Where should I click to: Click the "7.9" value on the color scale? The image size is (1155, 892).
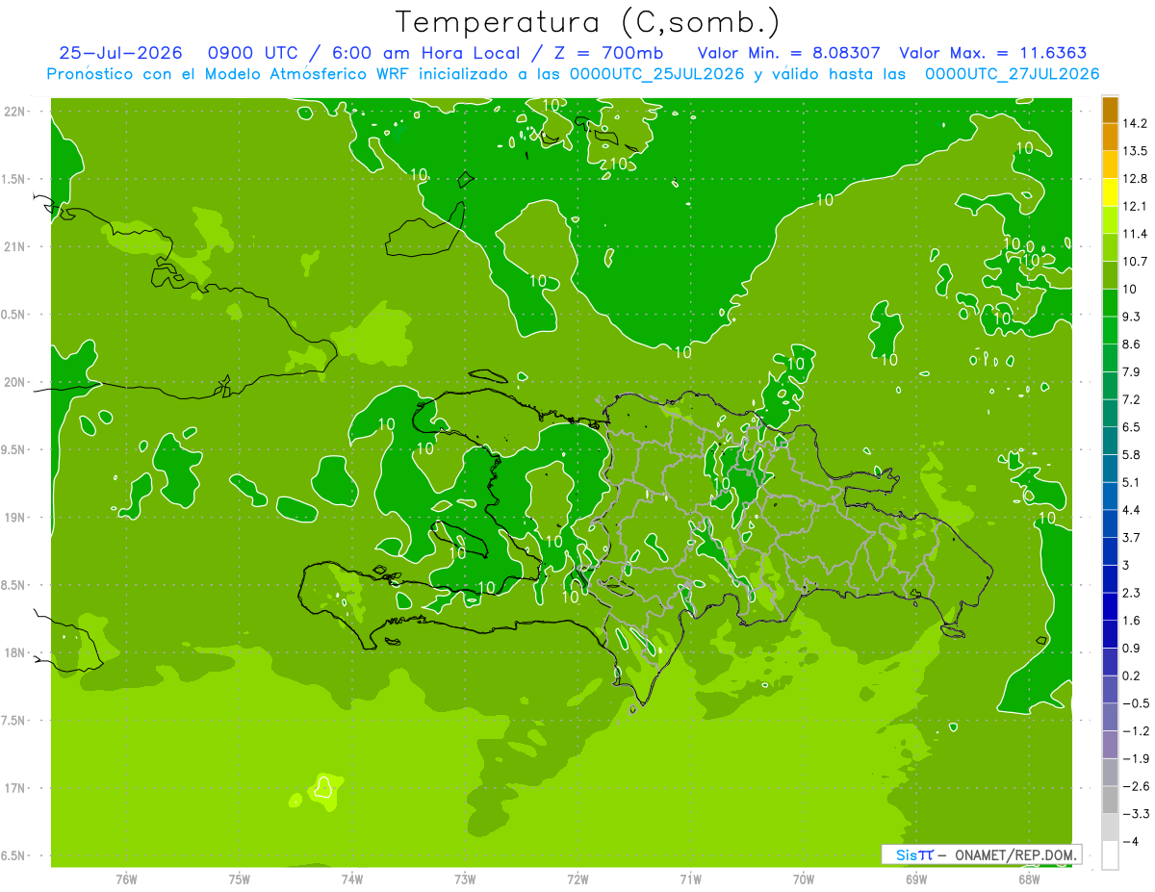[1132, 371]
